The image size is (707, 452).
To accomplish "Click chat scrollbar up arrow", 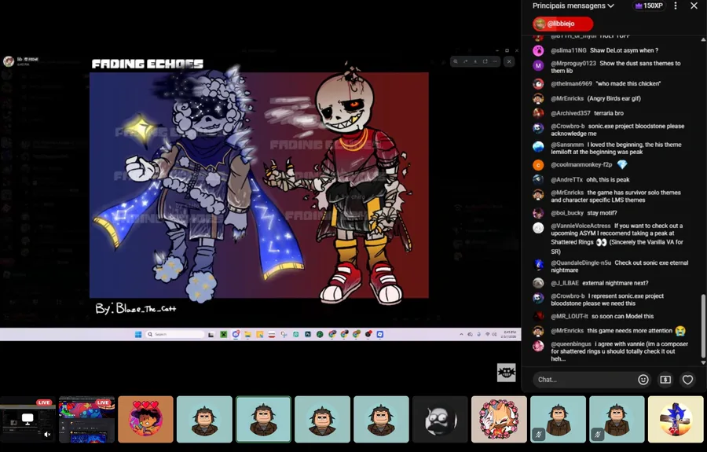I will 703,39.
